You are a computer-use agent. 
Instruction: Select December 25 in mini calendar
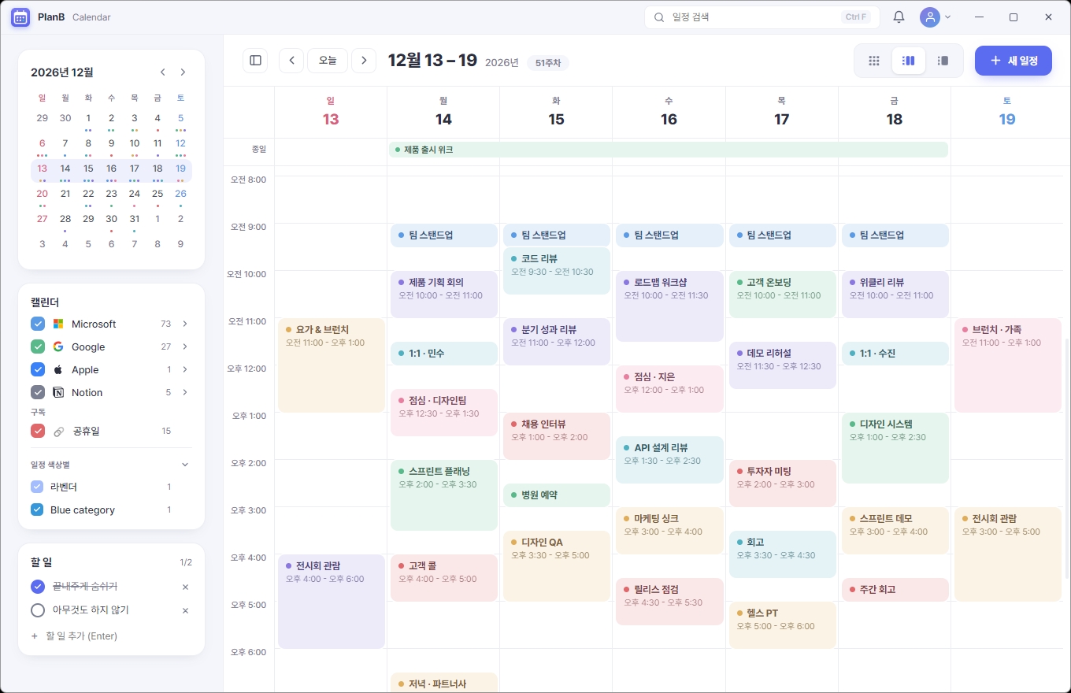157,194
